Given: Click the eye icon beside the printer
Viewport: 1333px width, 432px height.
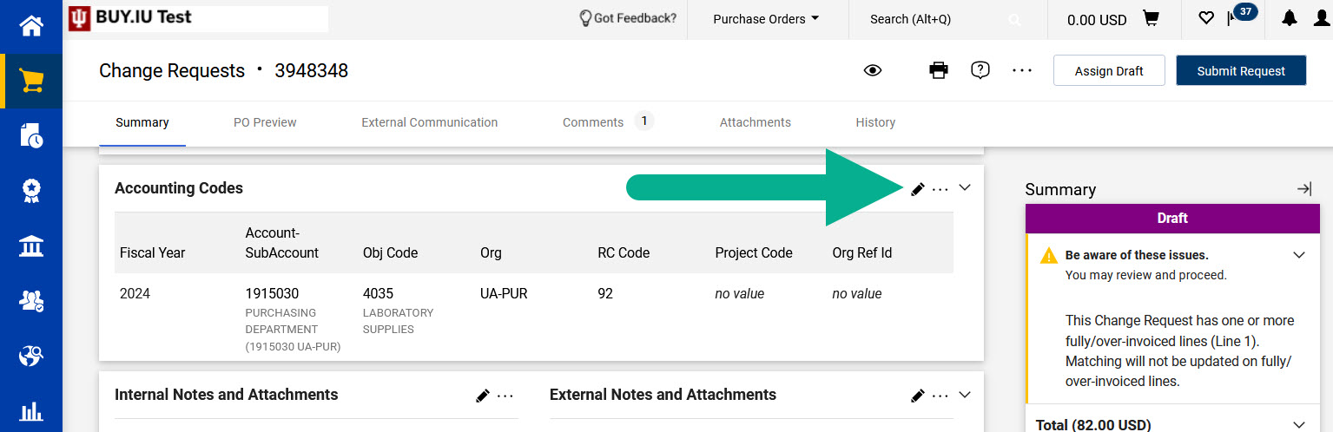Looking at the screenshot, I should coord(873,70).
